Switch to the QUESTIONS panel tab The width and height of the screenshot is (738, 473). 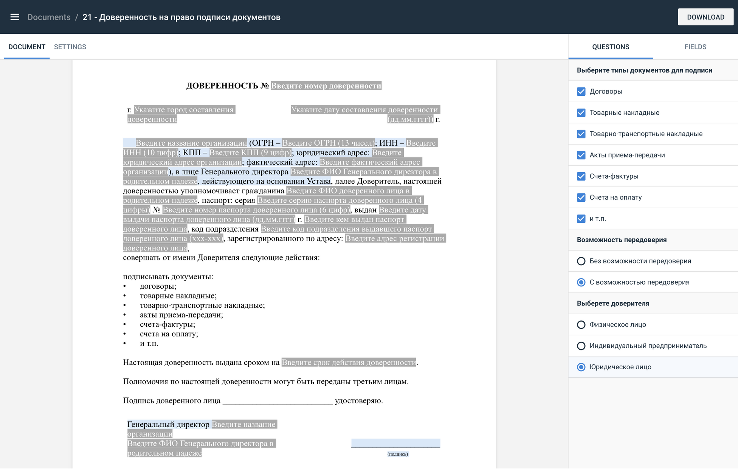coord(610,47)
